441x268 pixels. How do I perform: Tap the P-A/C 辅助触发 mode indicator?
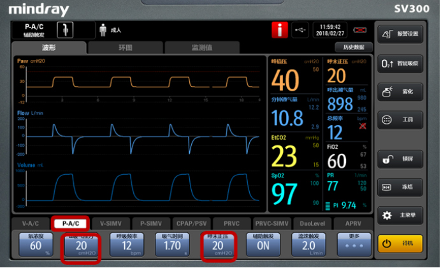(x=34, y=30)
